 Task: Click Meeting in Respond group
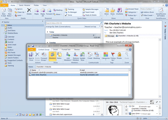(x=58, y=10)
